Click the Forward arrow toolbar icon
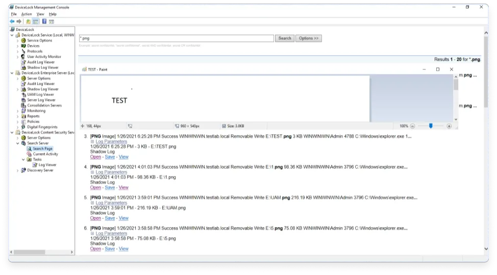Screen dimensions: 497x275 click(19, 21)
